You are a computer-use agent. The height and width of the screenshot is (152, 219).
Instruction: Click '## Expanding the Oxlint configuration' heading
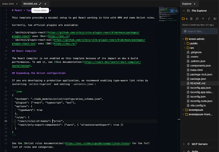(x=39, y=73)
